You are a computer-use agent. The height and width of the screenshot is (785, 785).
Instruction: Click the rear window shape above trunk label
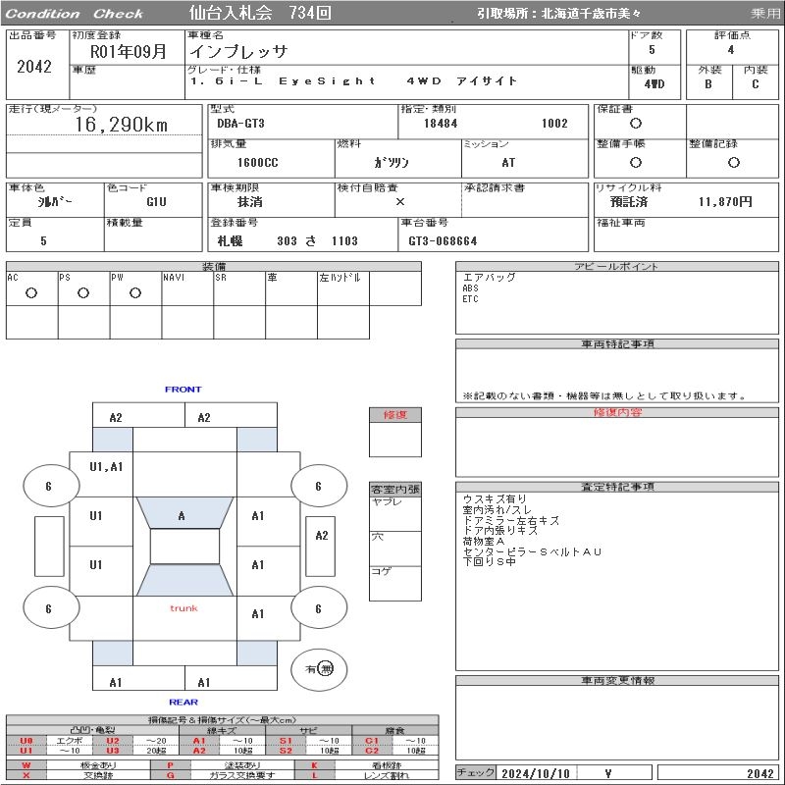[183, 580]
